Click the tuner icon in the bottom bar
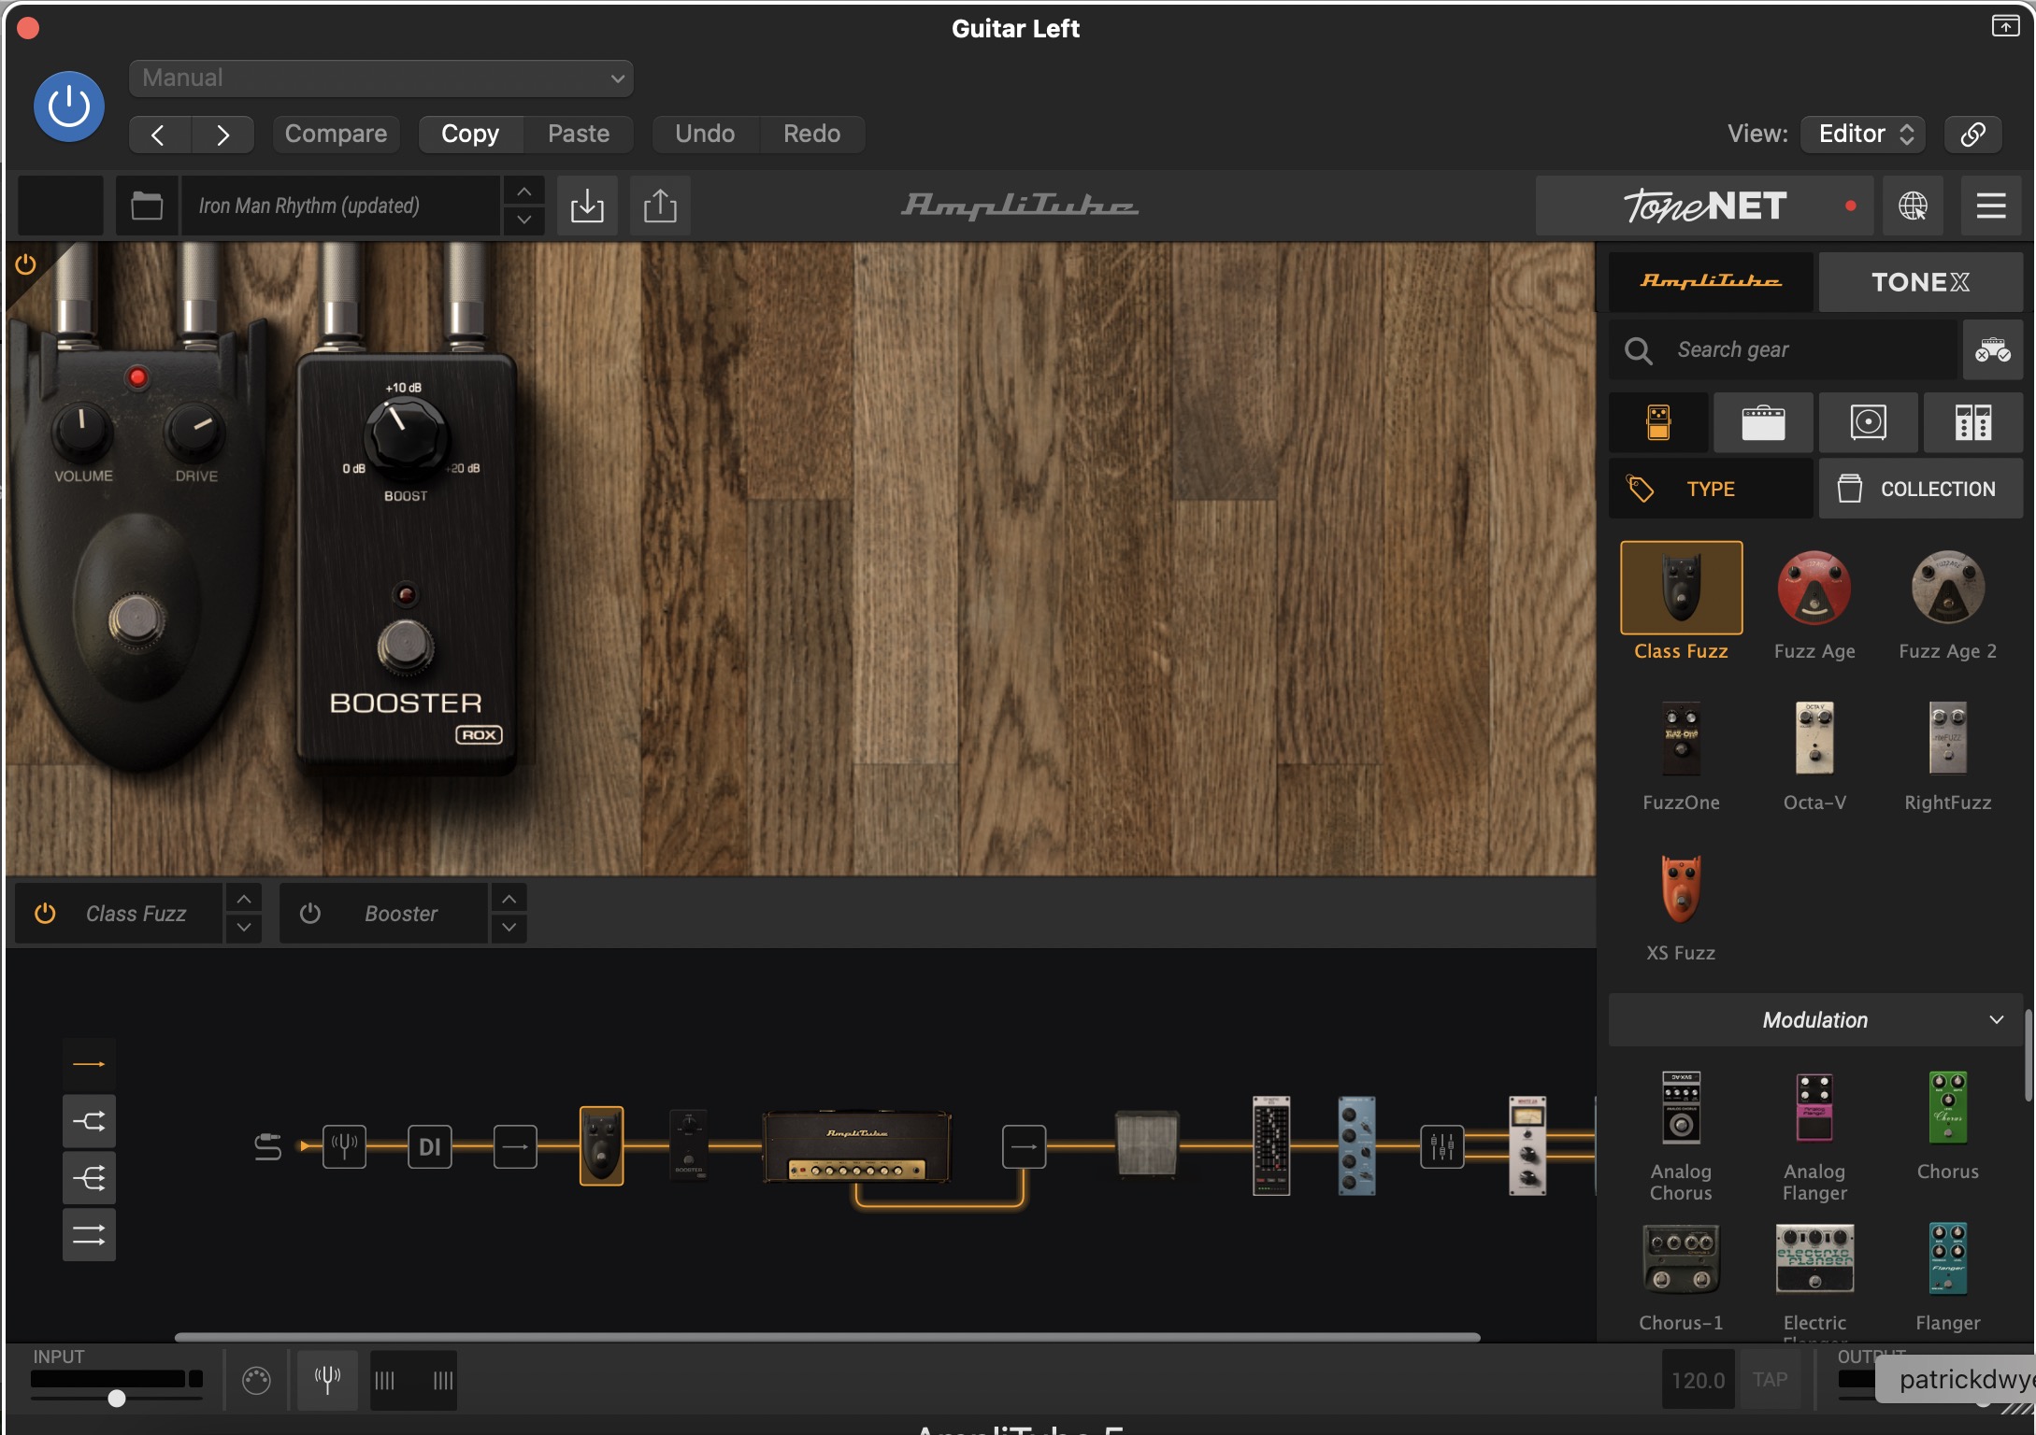The height and width of the screenshot is (1435, 2036). [x=327, y=1379]
